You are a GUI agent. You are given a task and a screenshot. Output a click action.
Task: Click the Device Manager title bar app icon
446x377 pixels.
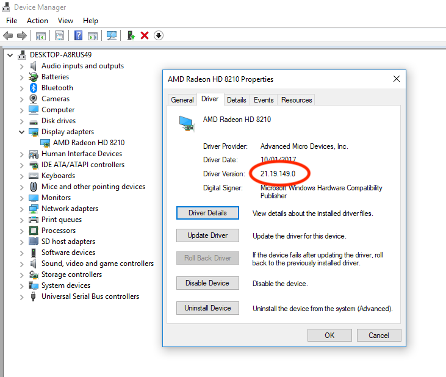[x=5, y=7]
